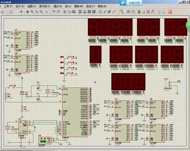
Task: Click the Block Rotate tool
Action: pos(89,12)
